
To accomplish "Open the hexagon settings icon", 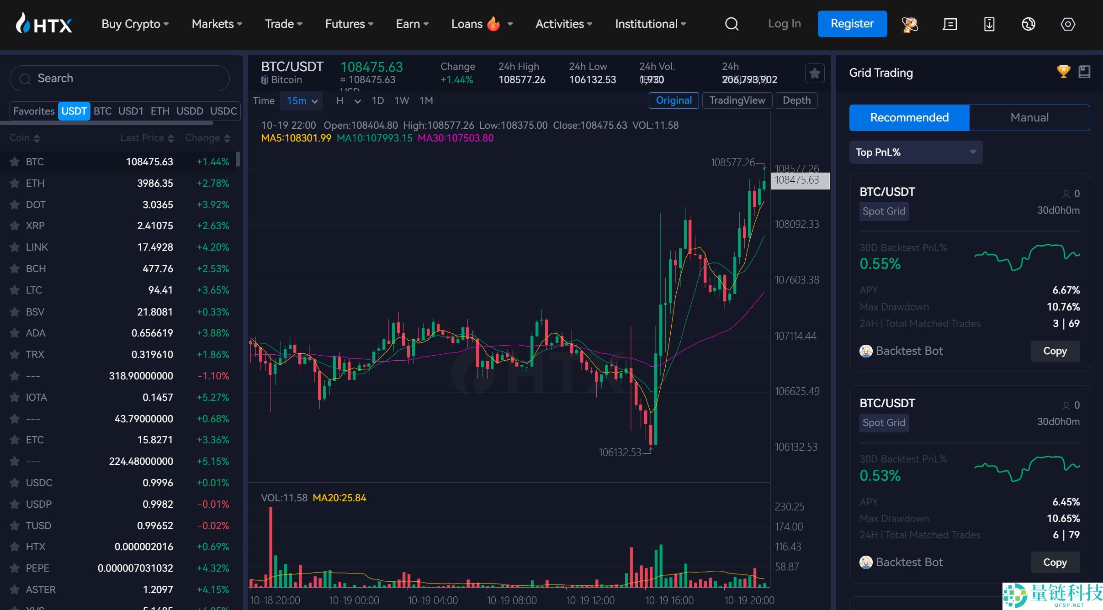I will [x=1068, y=24].
